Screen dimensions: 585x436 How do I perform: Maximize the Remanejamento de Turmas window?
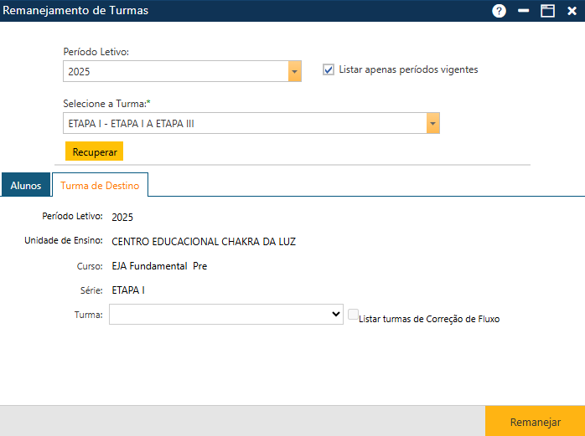point(547,11)
